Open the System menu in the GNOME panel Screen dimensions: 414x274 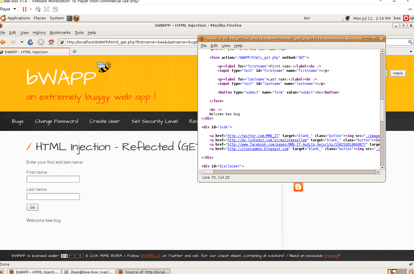pos(57,18)
